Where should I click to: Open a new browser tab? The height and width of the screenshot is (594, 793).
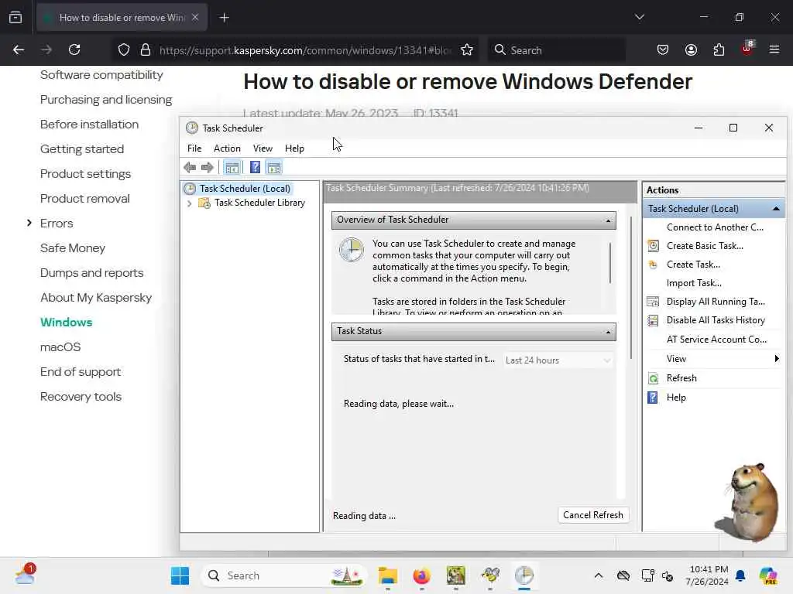pyautogui.click(x=224, y=18)
